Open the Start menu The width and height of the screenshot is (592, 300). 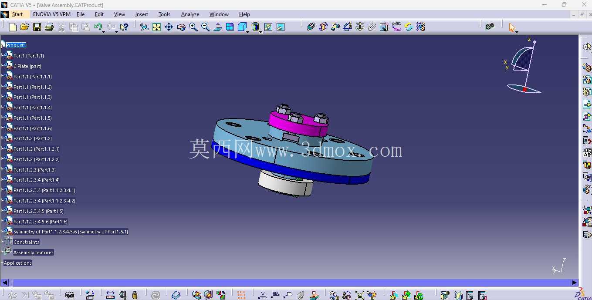pos(17,14)
